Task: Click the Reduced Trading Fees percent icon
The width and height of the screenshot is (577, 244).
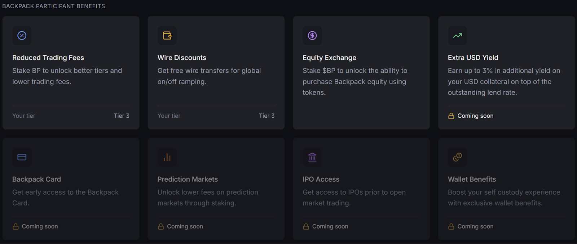Action: (22, 36)
